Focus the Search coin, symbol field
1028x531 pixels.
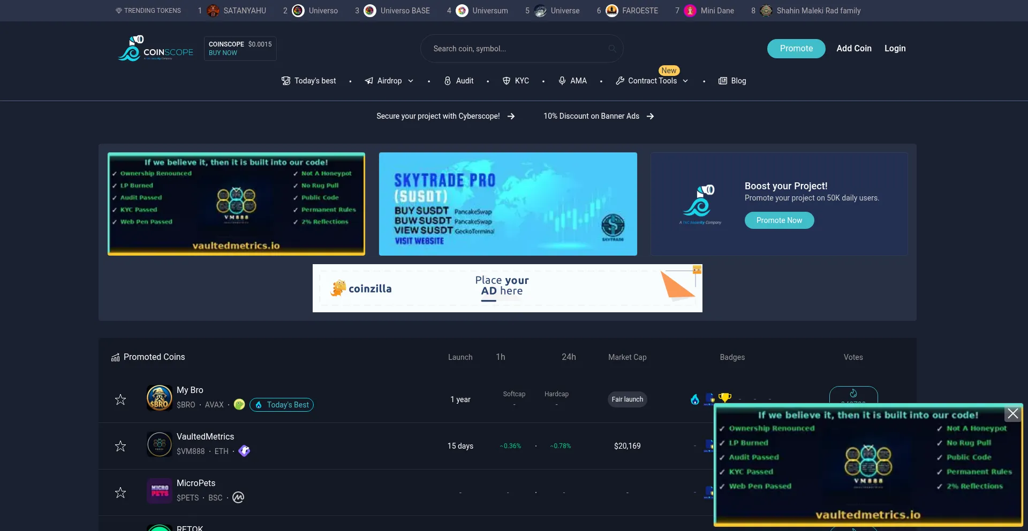click(522, 49)
